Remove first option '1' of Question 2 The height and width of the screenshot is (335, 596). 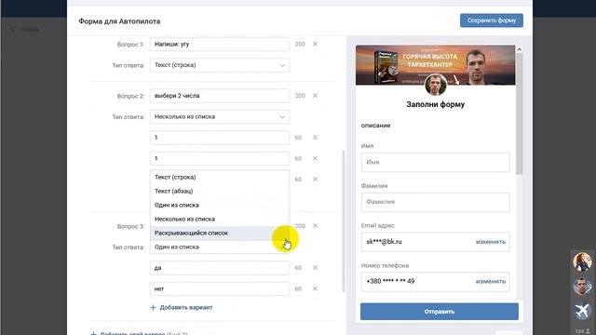[x=315, y=138]
